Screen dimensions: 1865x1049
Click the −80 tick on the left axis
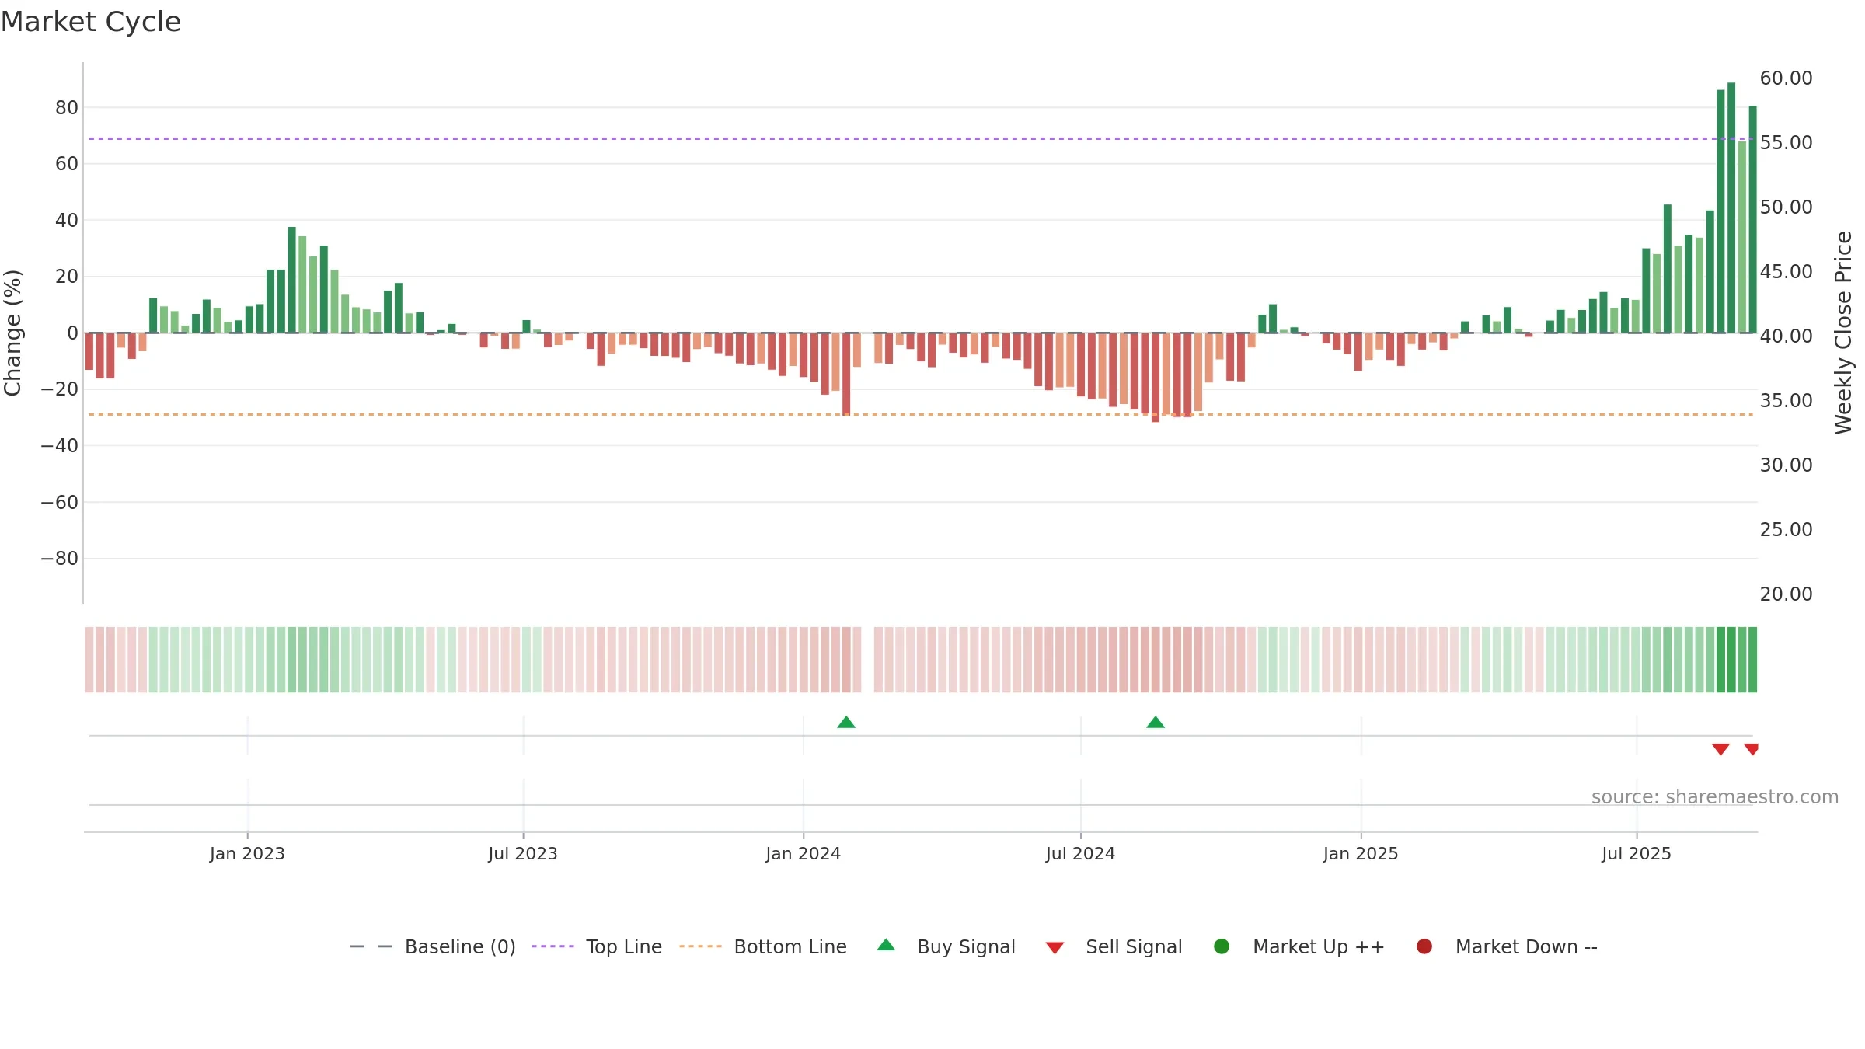pos(60,559)
